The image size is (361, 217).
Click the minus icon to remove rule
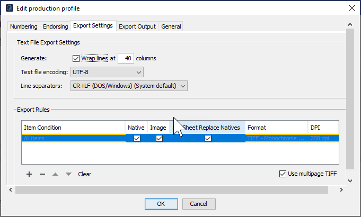click(42, 174)
